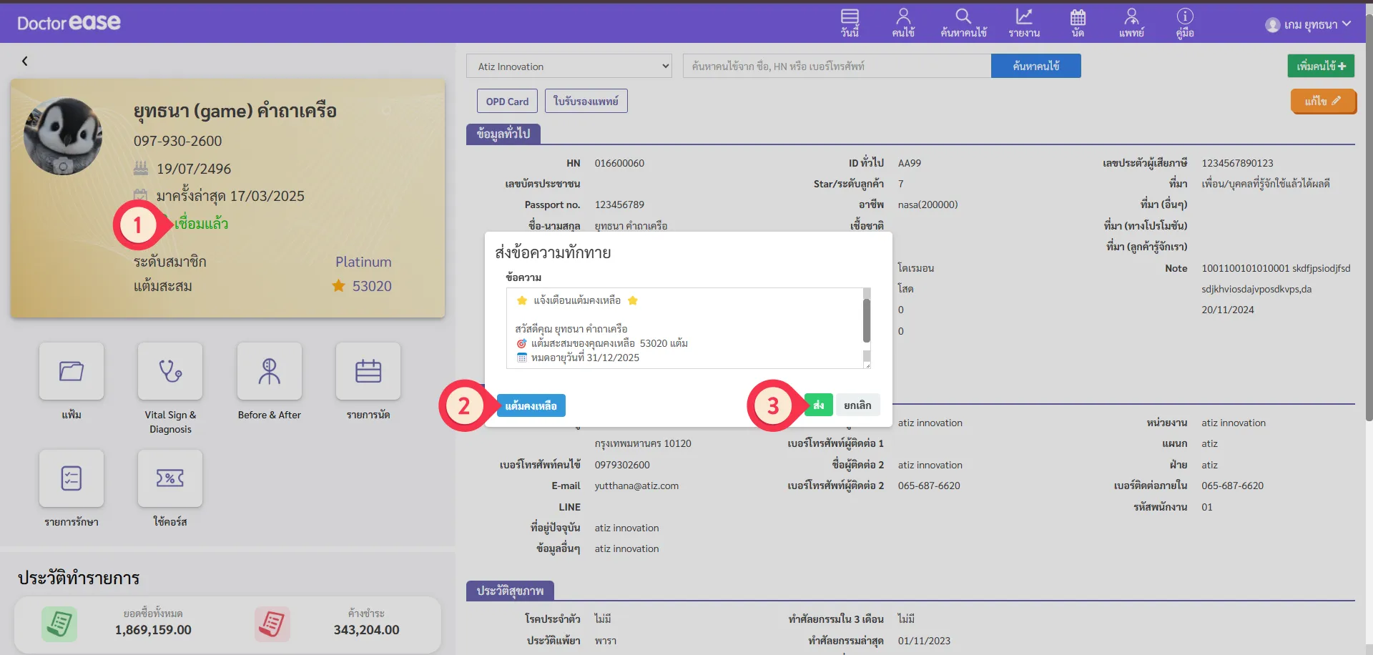Open the ใช้คอร์ส coupon icon
Screen dimensions: 1373x655
pyautogui.click(x=170, y=478)
